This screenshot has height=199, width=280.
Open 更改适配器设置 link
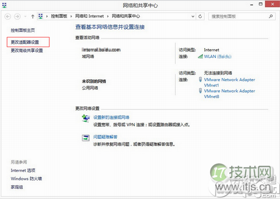tap(25, 42)
